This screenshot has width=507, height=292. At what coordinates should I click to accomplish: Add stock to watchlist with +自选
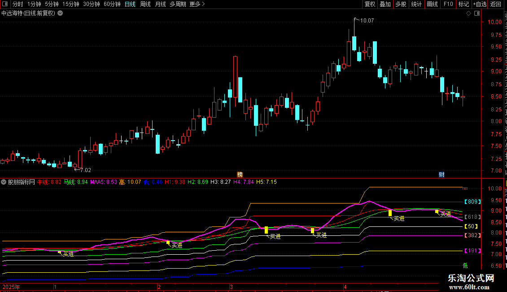tap(480, 4)
